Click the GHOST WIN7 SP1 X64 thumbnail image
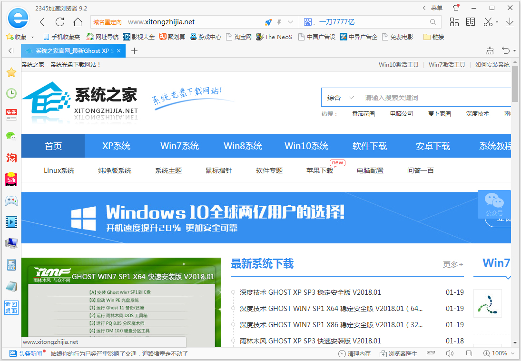521x361 pixels. coord(121,302)
